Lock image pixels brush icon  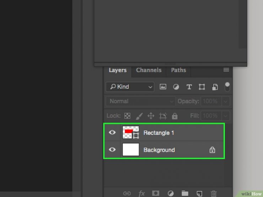coord(139,116)
